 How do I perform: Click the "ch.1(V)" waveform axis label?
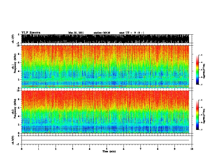(13, 39)
